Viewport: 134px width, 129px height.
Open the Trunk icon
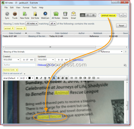[15, 14]
